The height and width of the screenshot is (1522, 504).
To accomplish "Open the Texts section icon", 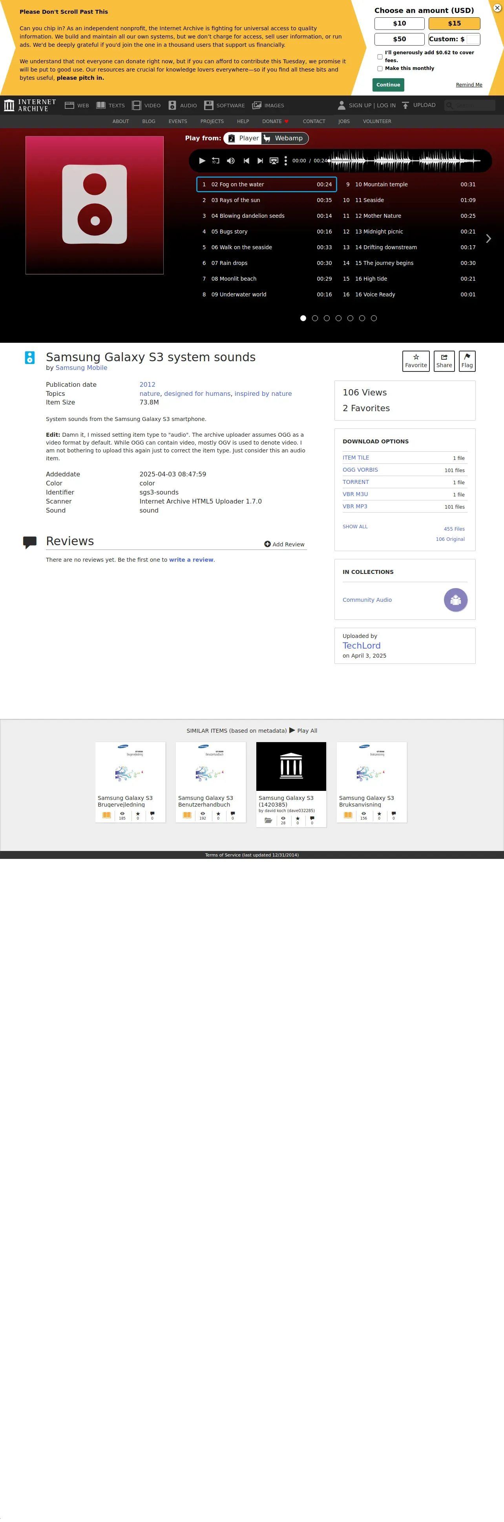I will [x=101, y=105].
